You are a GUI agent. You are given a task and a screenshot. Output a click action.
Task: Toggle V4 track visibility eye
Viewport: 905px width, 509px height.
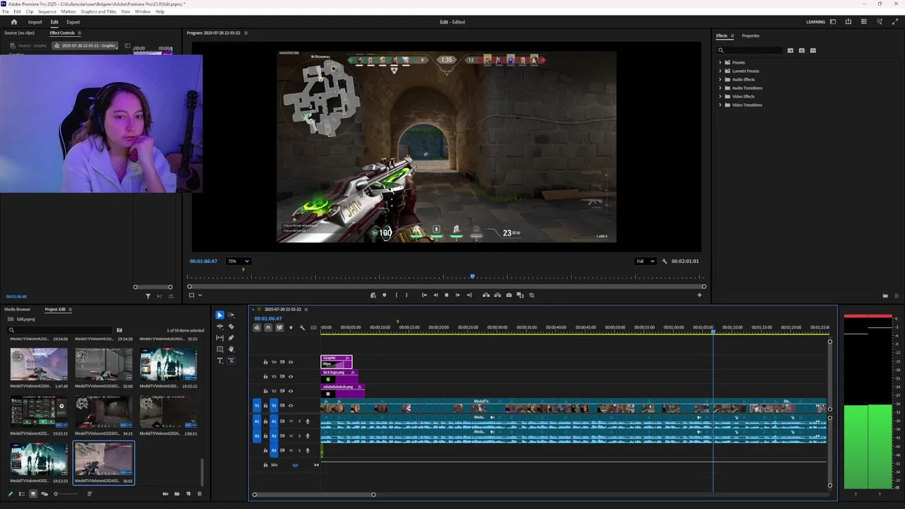point(290,362)
